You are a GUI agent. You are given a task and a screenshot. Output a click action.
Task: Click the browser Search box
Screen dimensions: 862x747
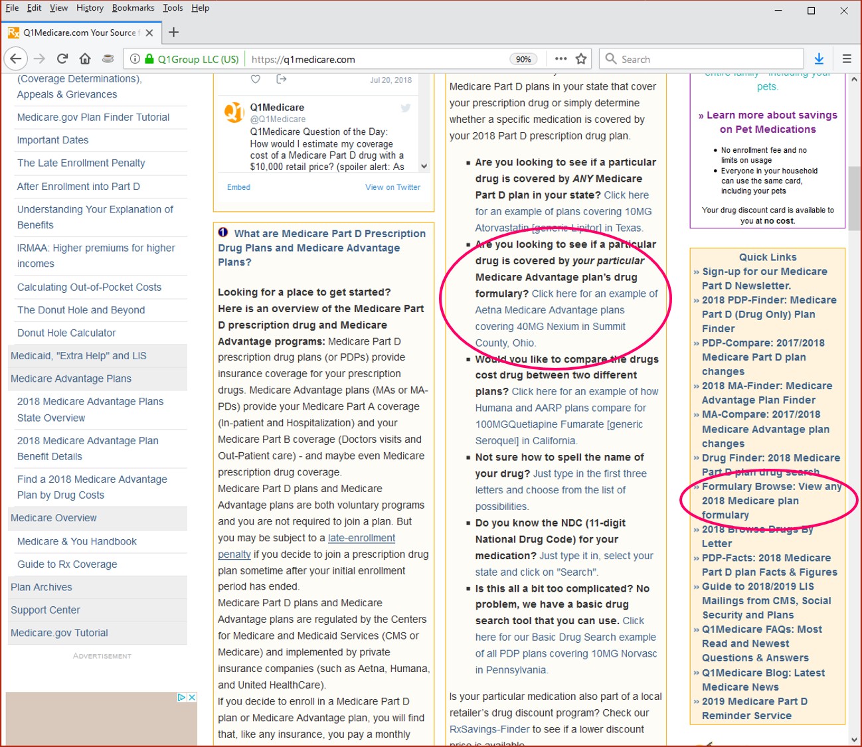click(701, 59)
